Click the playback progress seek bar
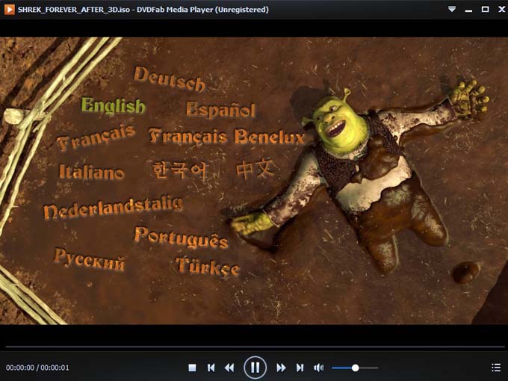Image resolution: width=508 pixels, height=381 pixels. (x=255, y=347)
